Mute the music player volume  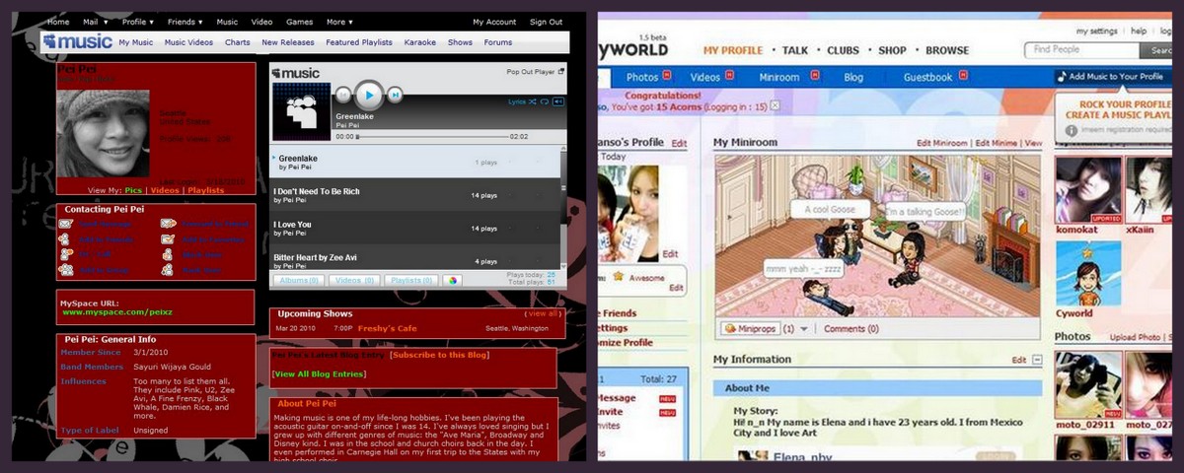558,101
